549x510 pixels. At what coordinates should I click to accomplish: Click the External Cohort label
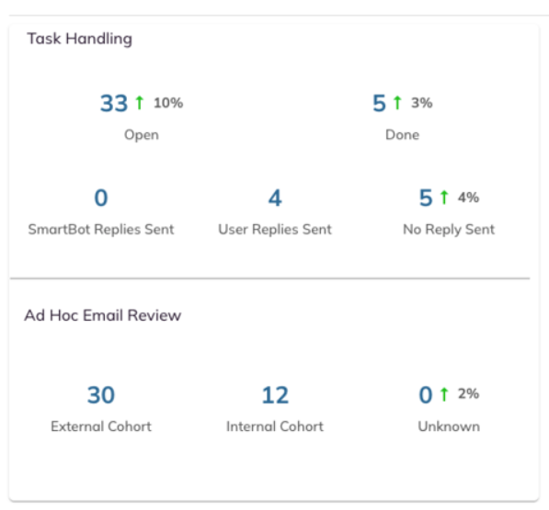(101, 426)
